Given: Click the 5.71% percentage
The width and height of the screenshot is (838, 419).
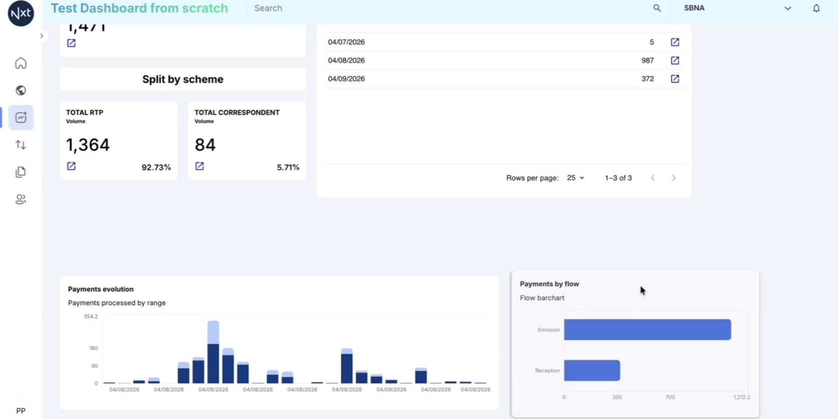Looking at the screenshot, I should (288, 167).
